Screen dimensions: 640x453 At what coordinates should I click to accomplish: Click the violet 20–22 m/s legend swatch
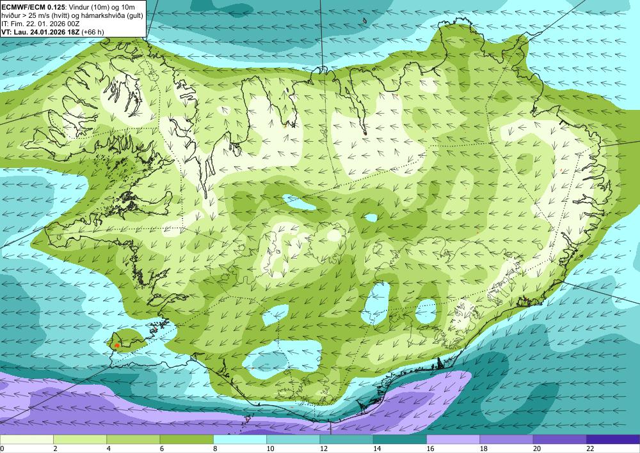[560, 440]
